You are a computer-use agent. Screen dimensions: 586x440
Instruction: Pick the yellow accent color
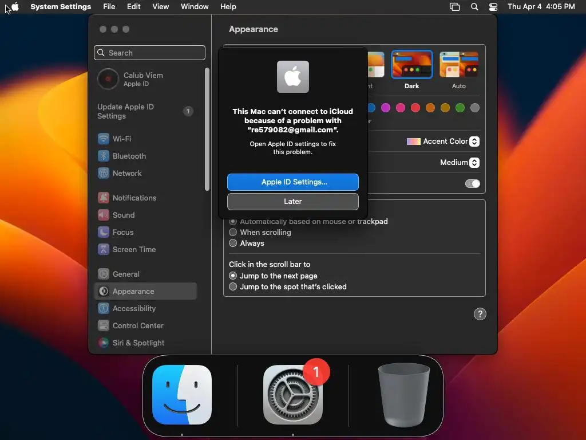(445, 108)
